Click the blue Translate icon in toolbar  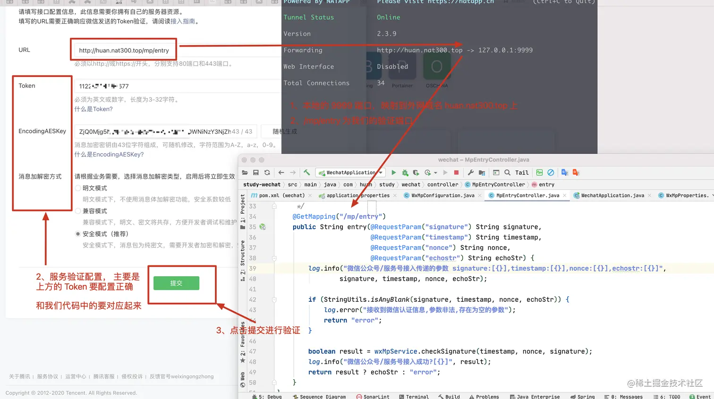tap(565, 173)
